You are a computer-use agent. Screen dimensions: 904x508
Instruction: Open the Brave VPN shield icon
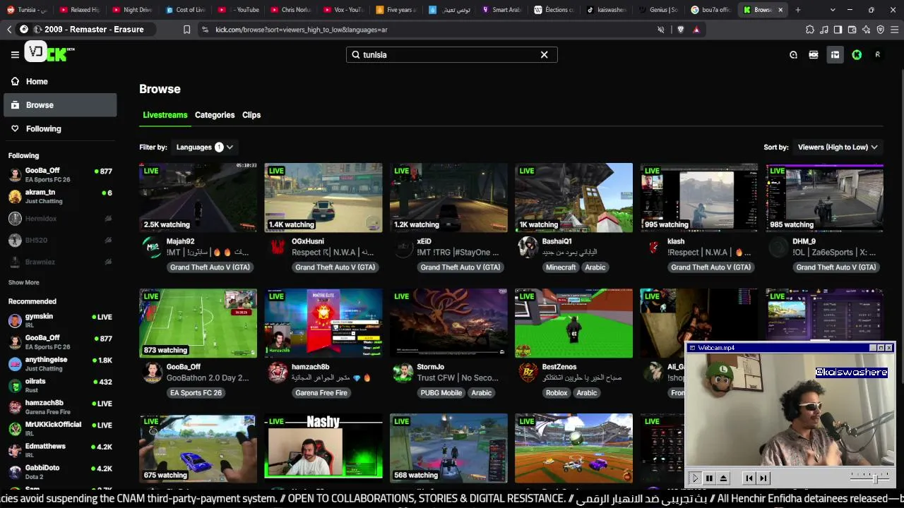tap(881, 30)
